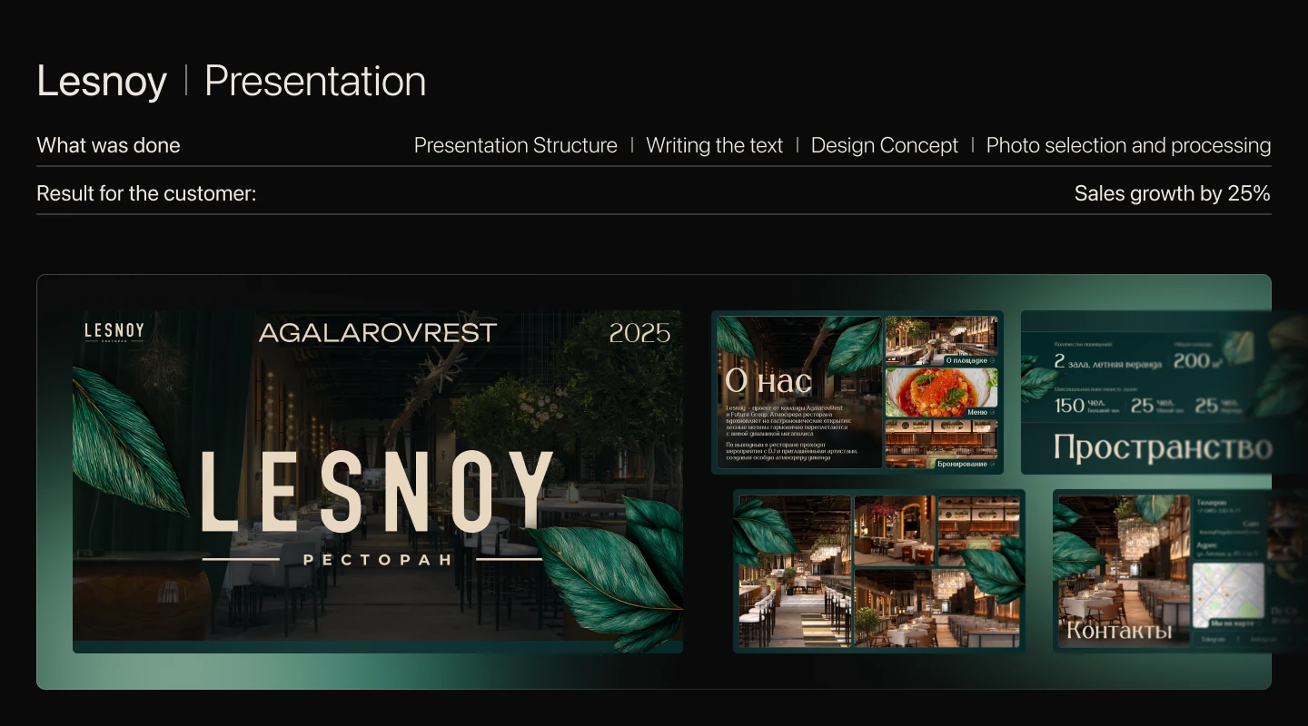Click 'AGALAROVREST' text on cover slide
Screen dimensions: 1308x726
378,333
